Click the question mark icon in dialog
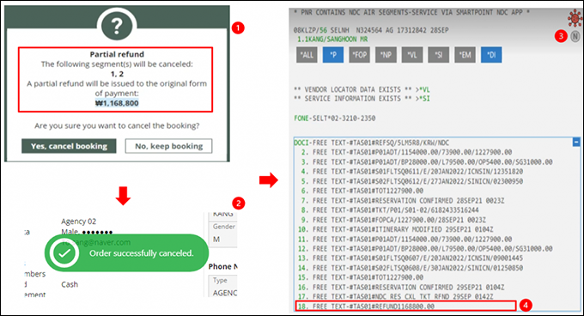 [x=117, y=26]
